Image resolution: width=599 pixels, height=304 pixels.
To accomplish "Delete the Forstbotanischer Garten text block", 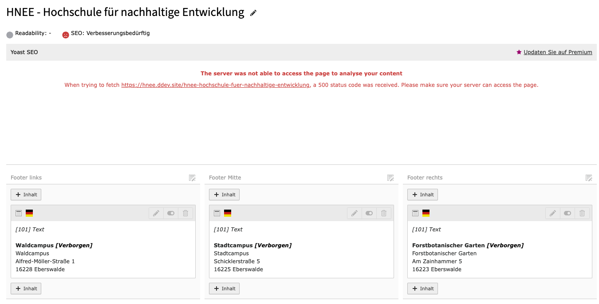I will (582, 213).
